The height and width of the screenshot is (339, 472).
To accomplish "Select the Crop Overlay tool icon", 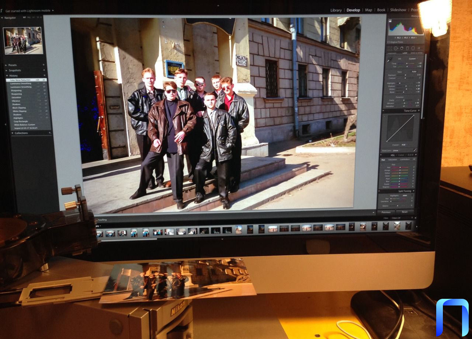I will click(x=389, y=48).
